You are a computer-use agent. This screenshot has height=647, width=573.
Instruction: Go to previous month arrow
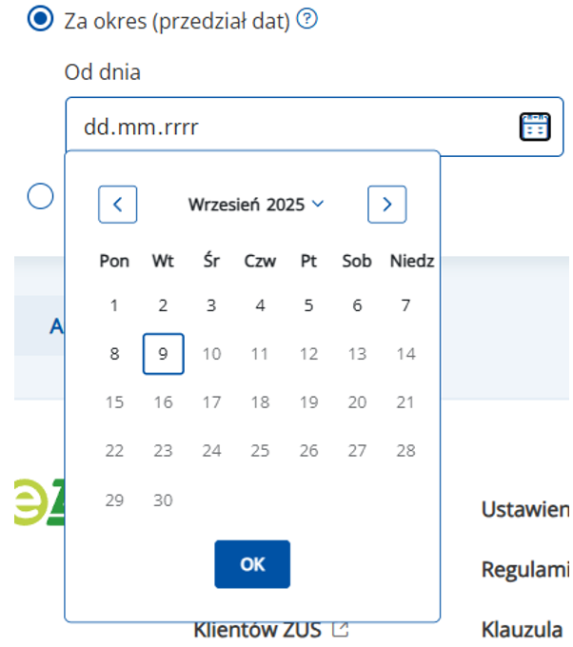pos(118,204)
